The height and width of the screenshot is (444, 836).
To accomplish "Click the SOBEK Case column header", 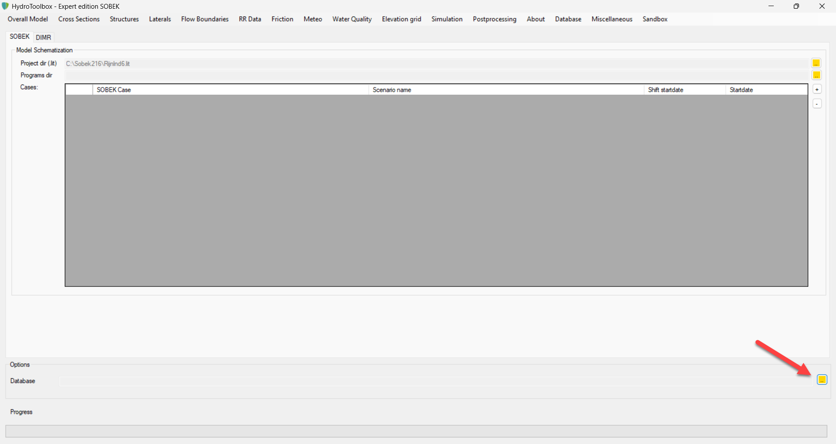I will [x=231, y=90].
